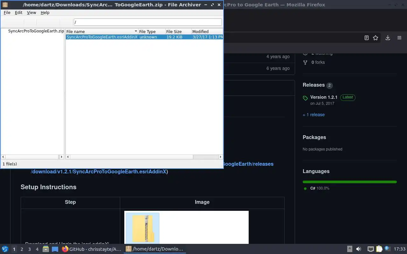
Task: Click the tag icon beside Version 1.2.1
Action: (305, 98)
